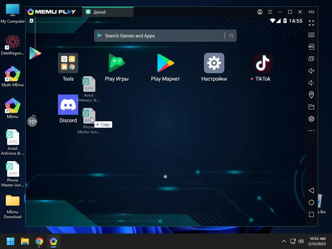Launch Play Игры app

coord(117,63)
